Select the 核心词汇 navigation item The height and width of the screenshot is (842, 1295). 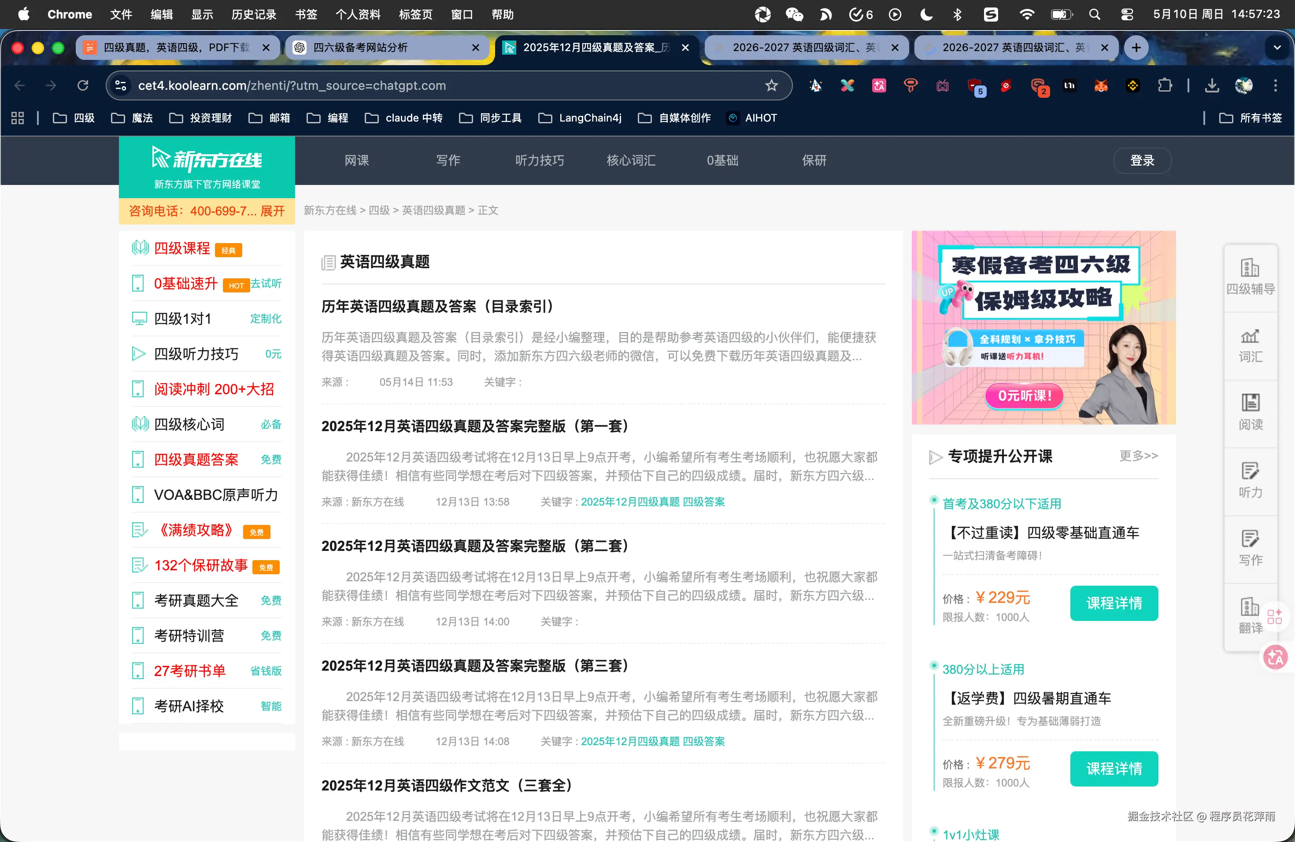(631, 160)
